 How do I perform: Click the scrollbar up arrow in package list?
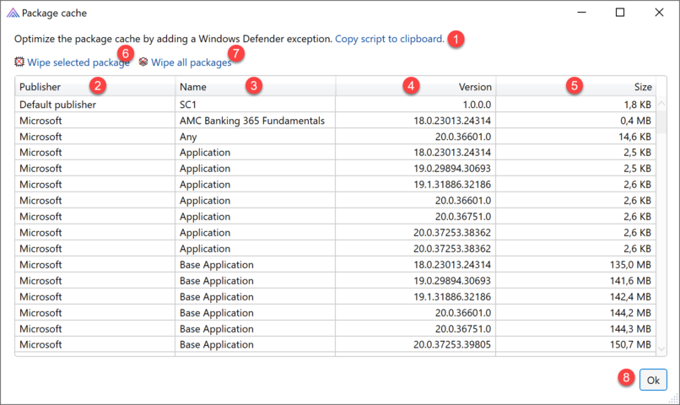[x=661, y=103]
